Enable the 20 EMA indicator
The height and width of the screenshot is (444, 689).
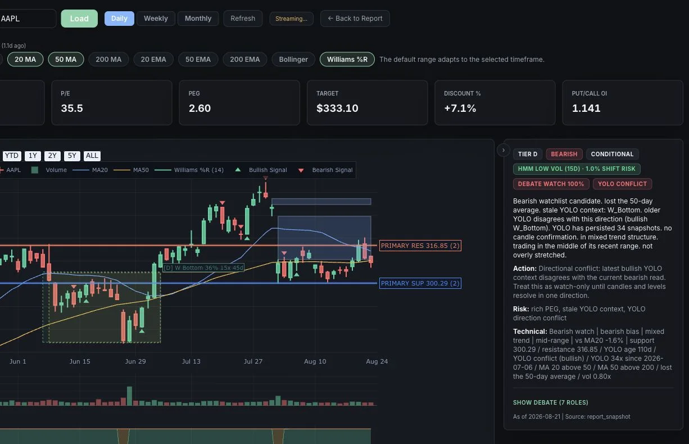click(x=153, y=59)
